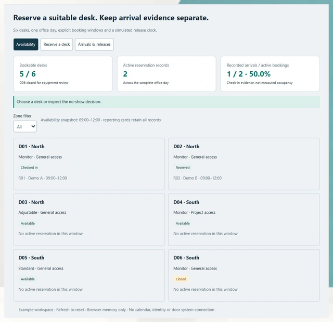Click Check-in evidence, not measured occupancy note

tap(260, 83)
